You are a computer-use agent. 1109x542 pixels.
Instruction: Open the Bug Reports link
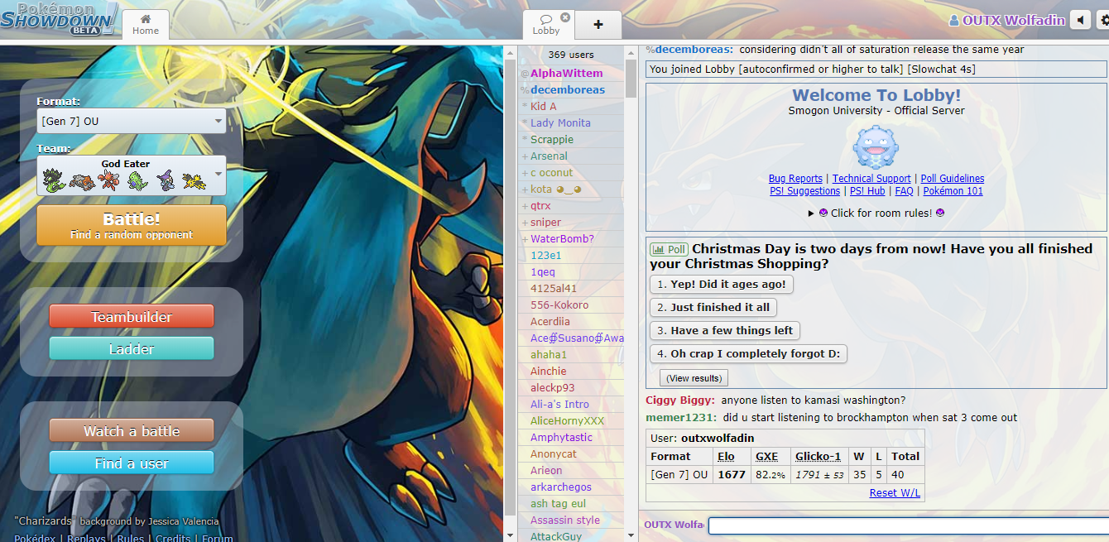click(x=795, y=179)
